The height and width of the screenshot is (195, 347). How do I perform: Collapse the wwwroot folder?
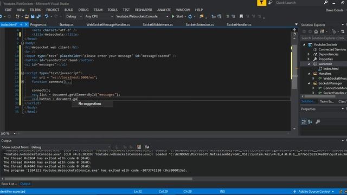309,64
